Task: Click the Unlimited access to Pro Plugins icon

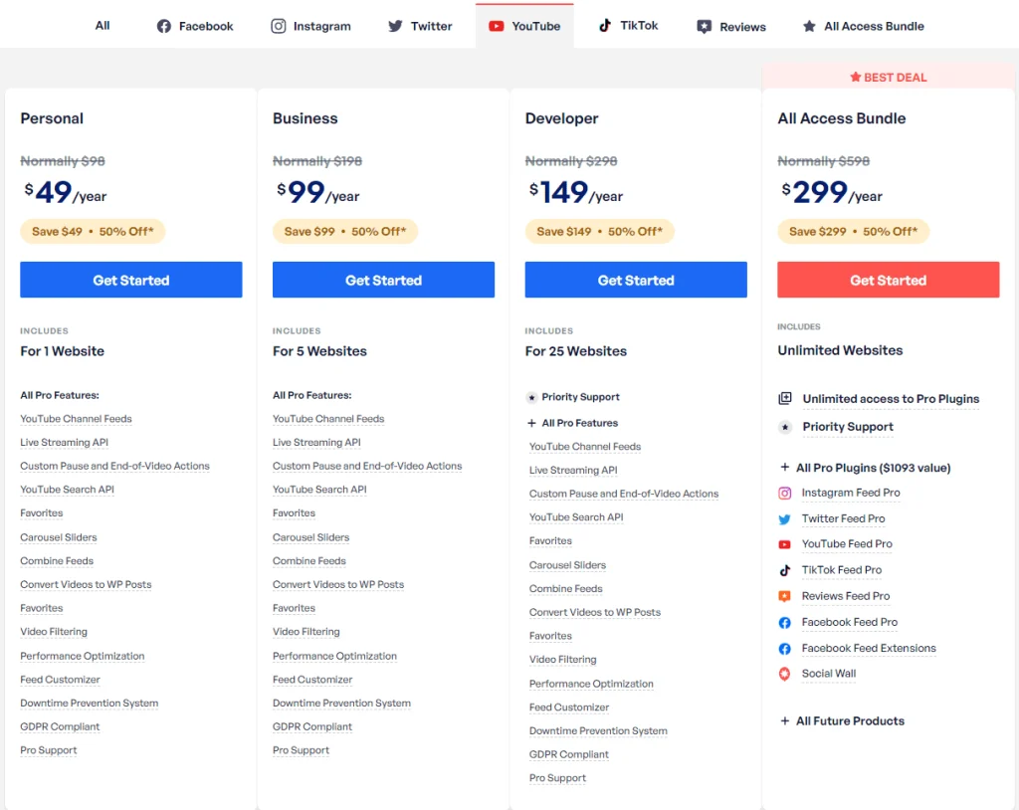Action: click(786, 398)
